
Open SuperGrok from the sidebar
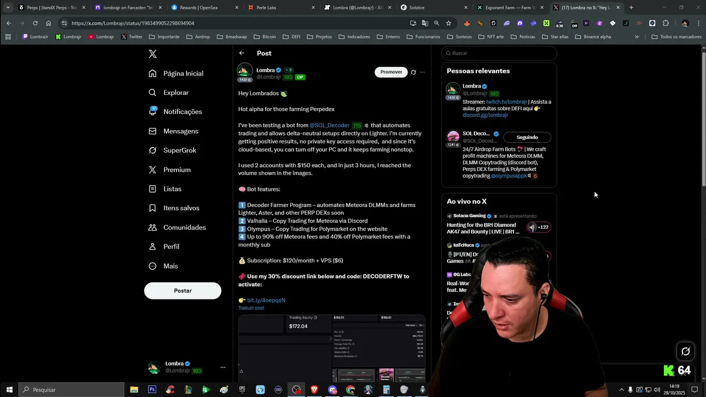pyautogui.click(x=173, y=150)
